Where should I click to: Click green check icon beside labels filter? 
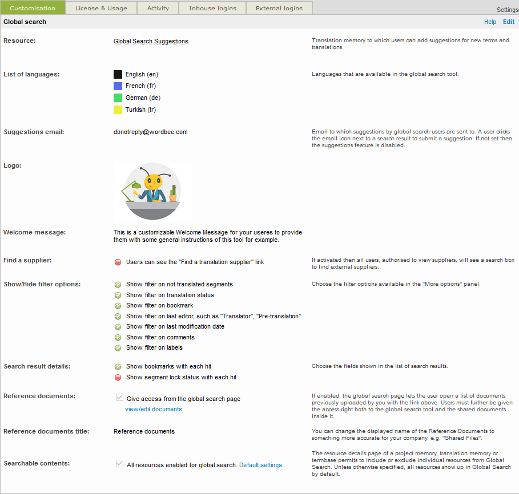click(118, 348)
